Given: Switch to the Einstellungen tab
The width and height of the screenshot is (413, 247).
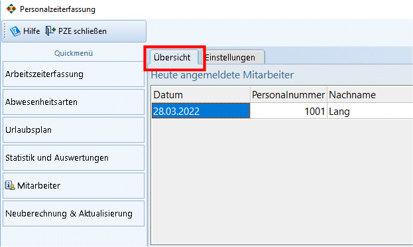Looking at the screenshot, I should pyautogui.click(x=233, y=57).
